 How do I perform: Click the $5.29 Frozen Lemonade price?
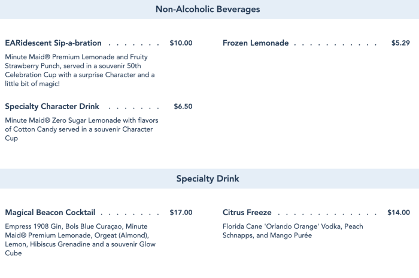pyautogui.click(x=400, y=43)
